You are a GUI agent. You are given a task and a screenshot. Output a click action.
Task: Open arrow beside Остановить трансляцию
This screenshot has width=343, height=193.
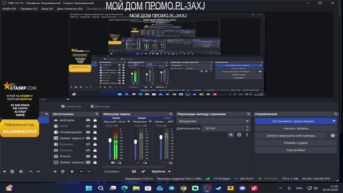click(334, 121)
